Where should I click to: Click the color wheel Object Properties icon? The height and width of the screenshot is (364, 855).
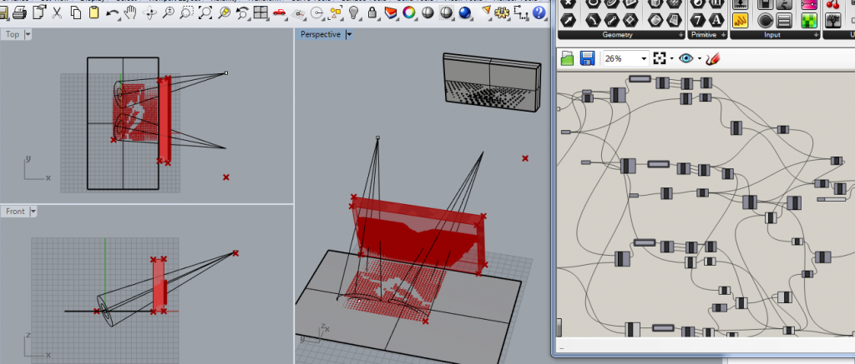point(409,12)
